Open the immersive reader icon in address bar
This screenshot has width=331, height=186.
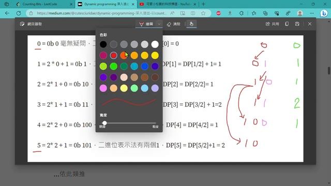tap(183, 13)
